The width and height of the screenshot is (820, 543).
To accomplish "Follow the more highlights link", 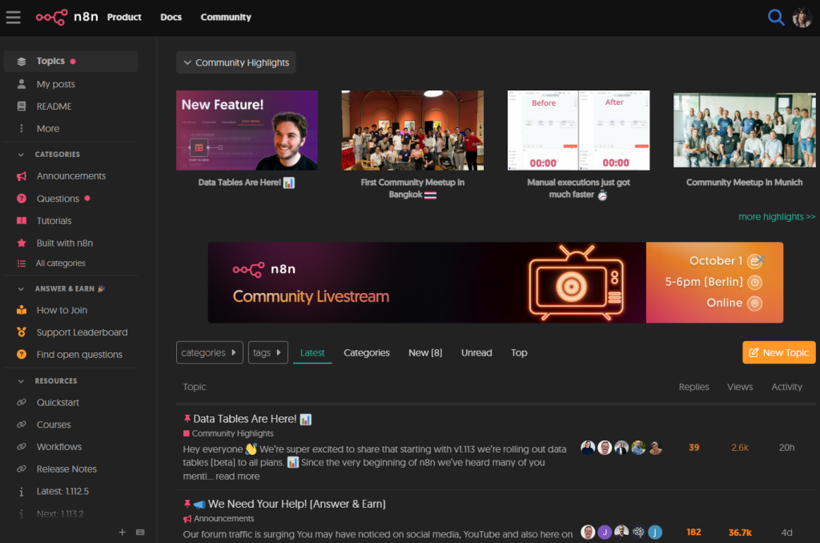I will (776, 216).
